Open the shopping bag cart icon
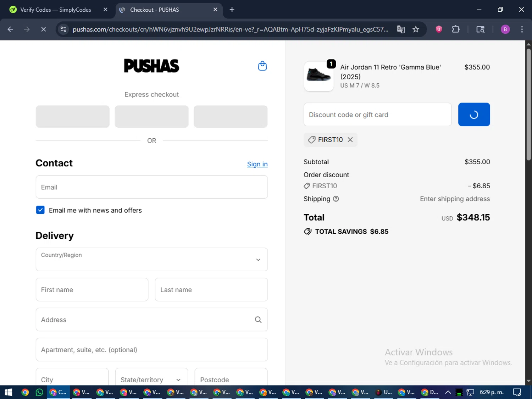This screenshot has width=532, height=399. (x=262, y=66)
